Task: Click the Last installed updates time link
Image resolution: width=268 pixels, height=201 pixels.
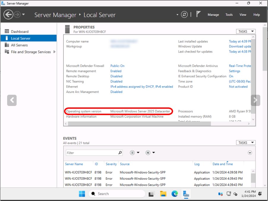Action: (x=240, y=41)
